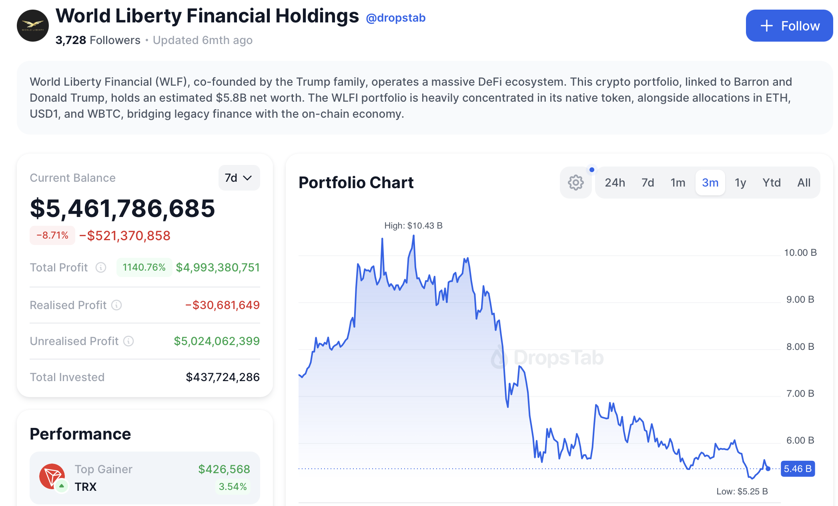This screenshot has height=506, width=838.
Task: Click the green TRX gain percentage badge
Action: pos(233,486)
